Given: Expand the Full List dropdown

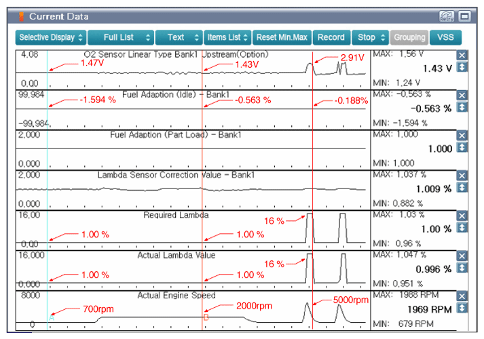Looking at the screenshot, I should (119, 37).
